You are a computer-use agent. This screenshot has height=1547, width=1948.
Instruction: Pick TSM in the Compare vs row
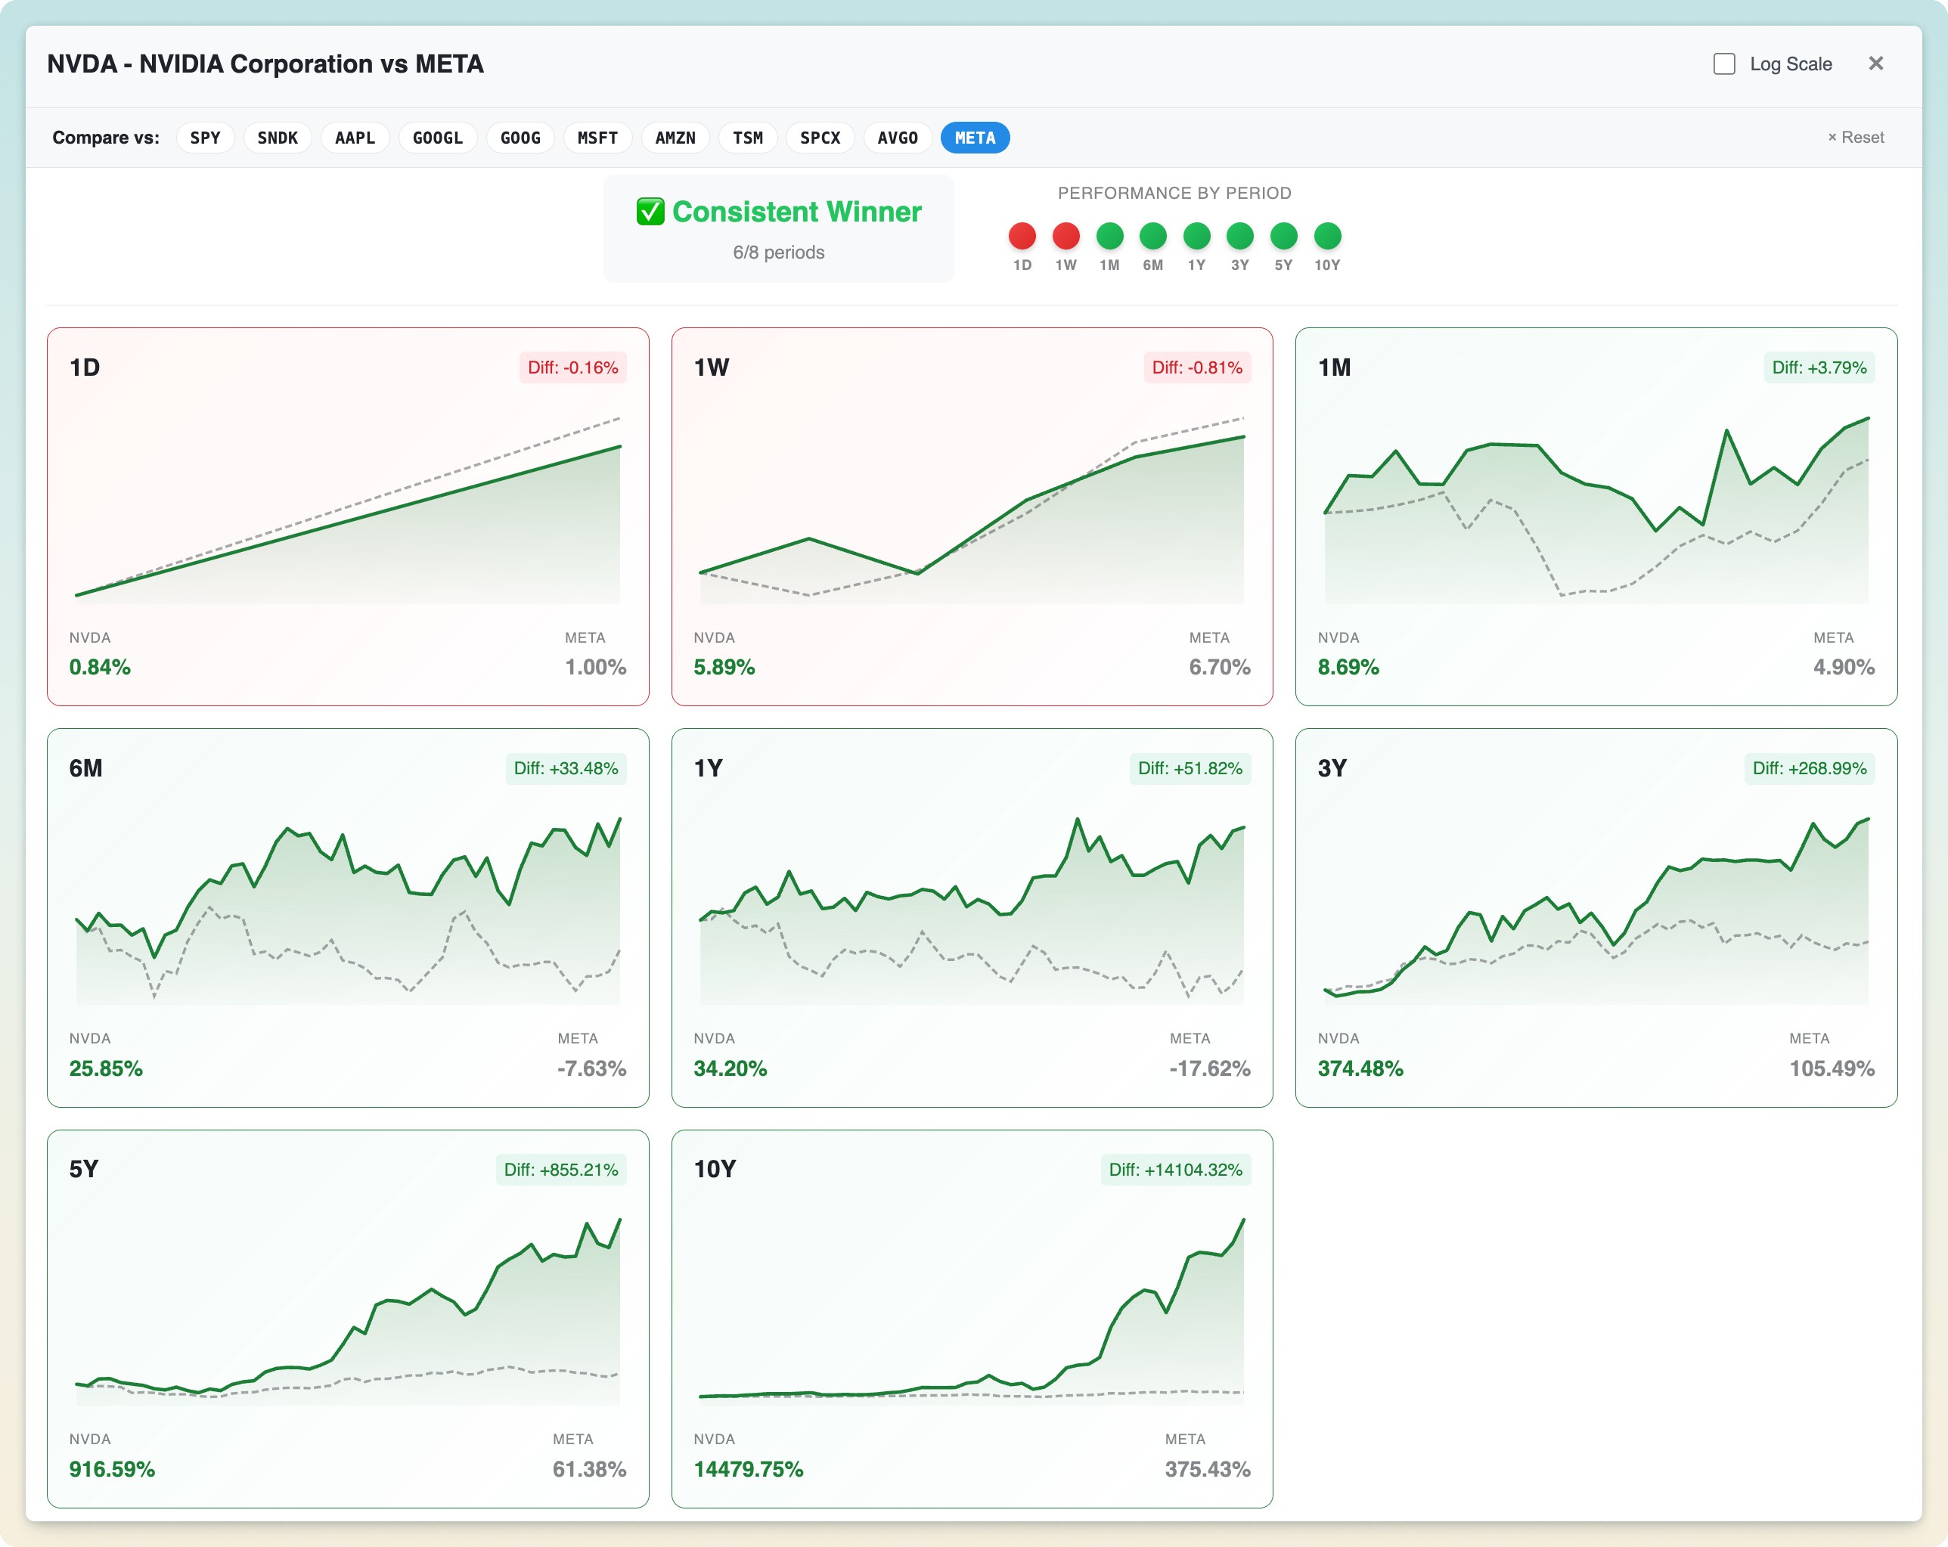coord(748,138)
